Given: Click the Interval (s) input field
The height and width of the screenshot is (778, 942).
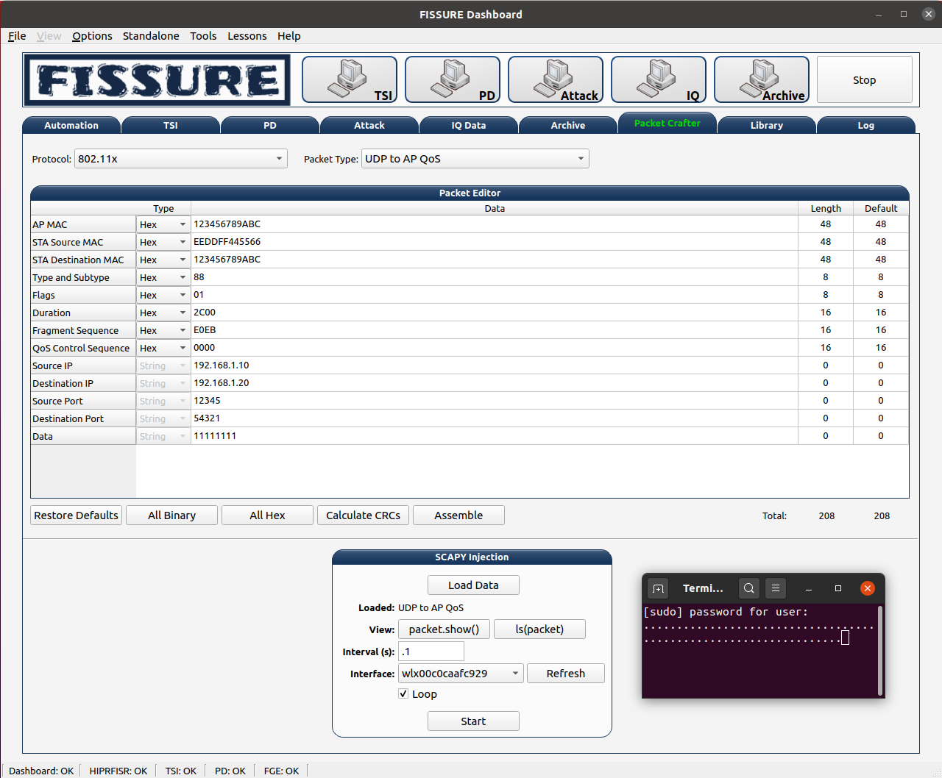Looking at the screenshot, I should (431, 652).
